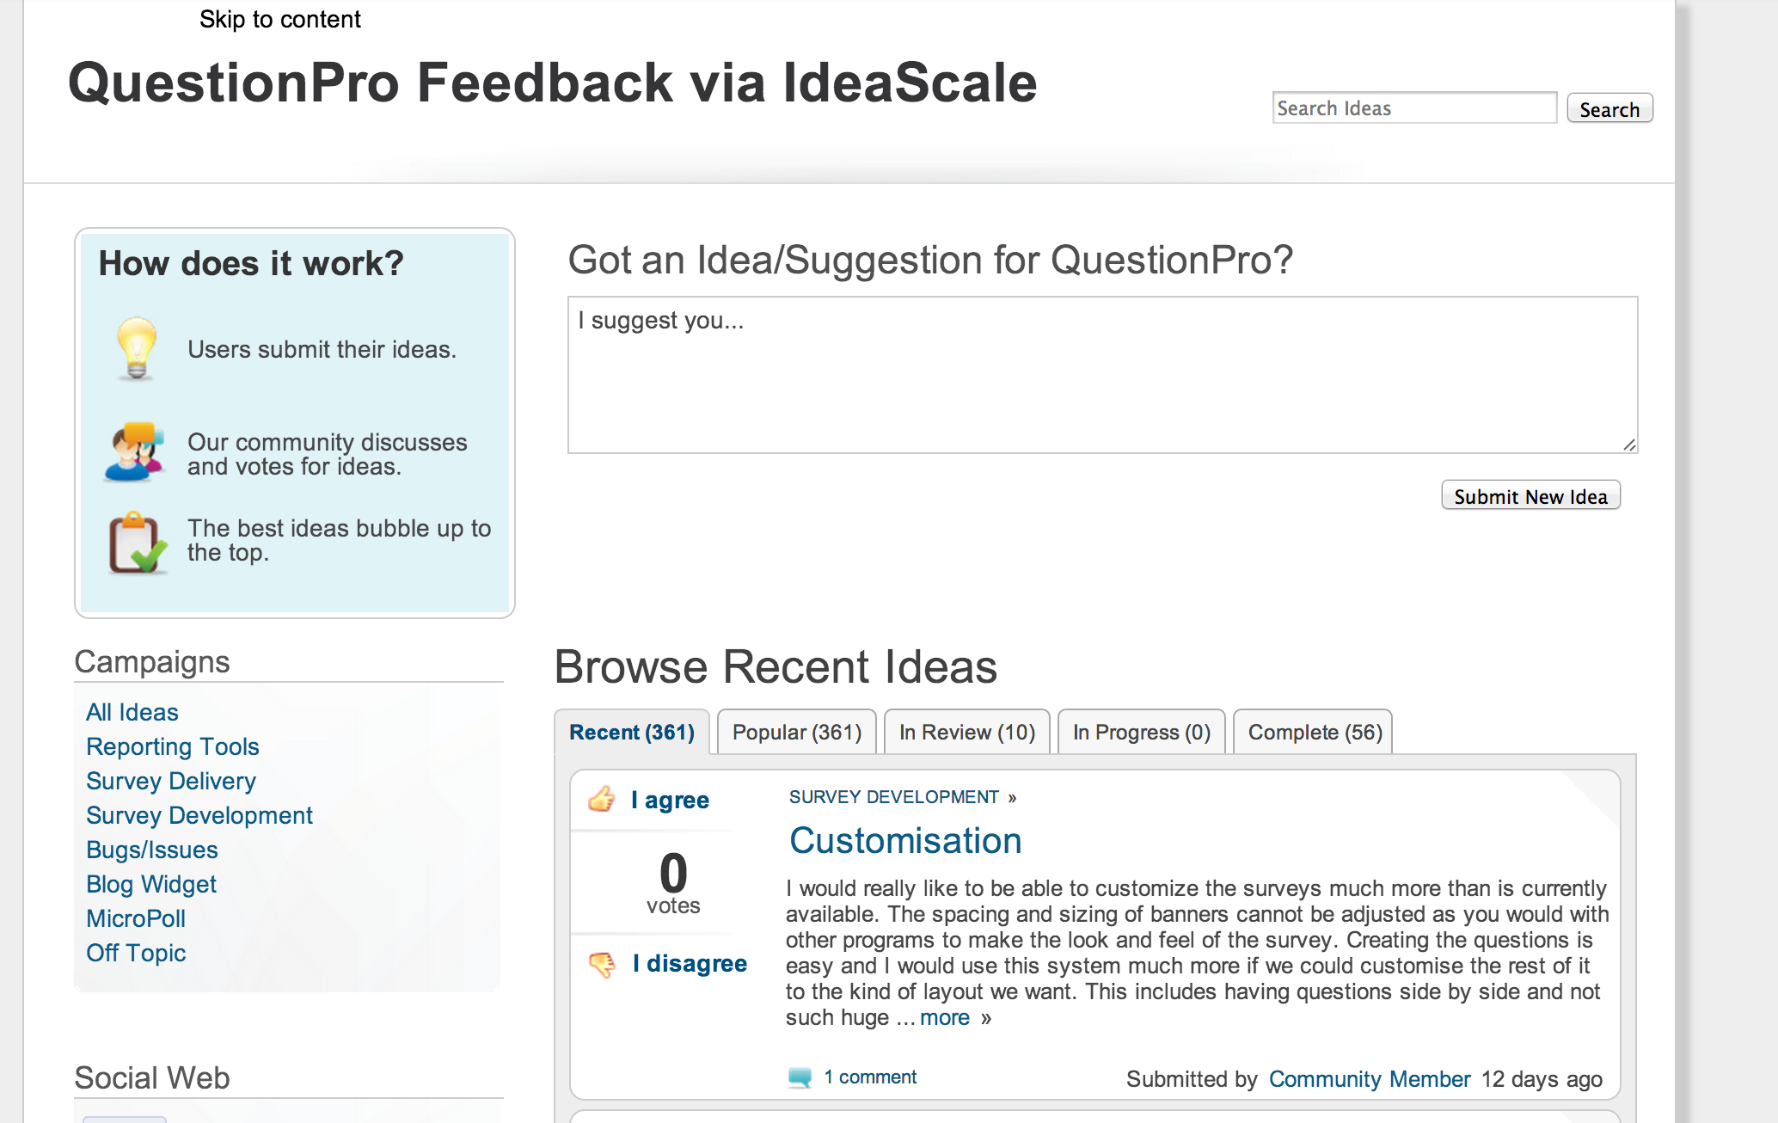The image size is (1778, 1123).
Task: Vote 'I agree' on Customisation idea
Action: tap(670, 800)
